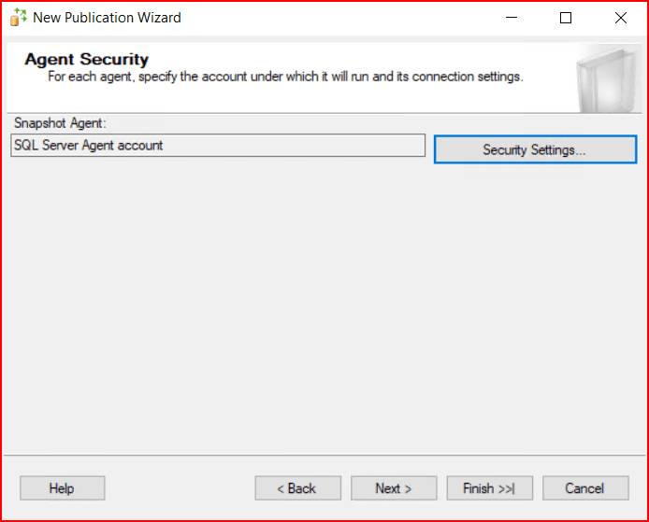Minimize the New Publication Wizard window
The height and width of the screenshot is (522, 649).
(x=511, y=18)
